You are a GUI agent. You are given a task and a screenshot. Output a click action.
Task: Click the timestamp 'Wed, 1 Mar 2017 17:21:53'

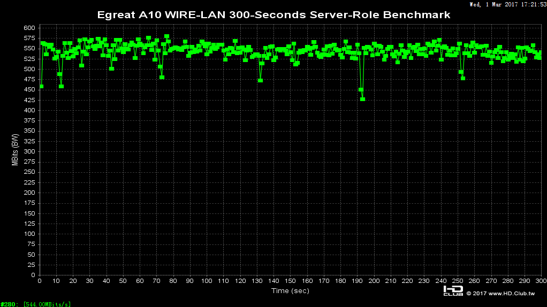508,4
